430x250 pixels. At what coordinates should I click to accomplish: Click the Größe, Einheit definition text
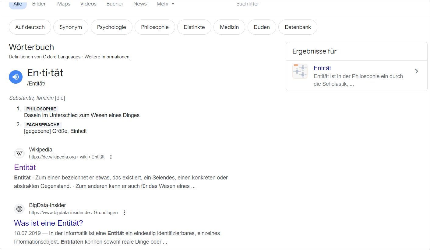click(55, 131)
